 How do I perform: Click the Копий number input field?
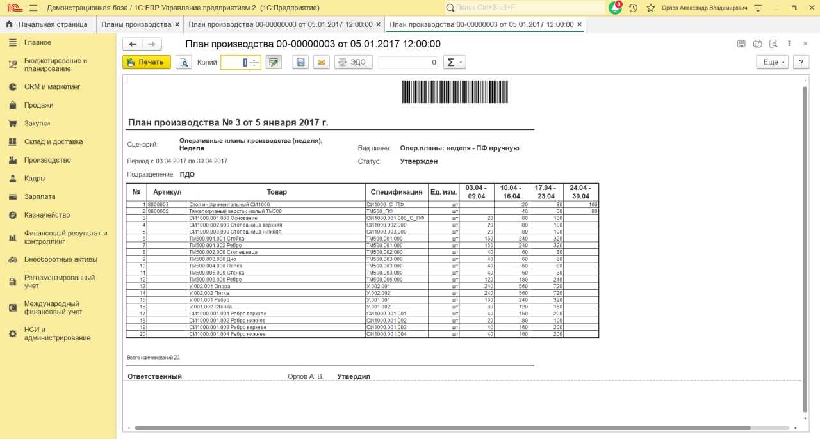click(x=234, y=62)
